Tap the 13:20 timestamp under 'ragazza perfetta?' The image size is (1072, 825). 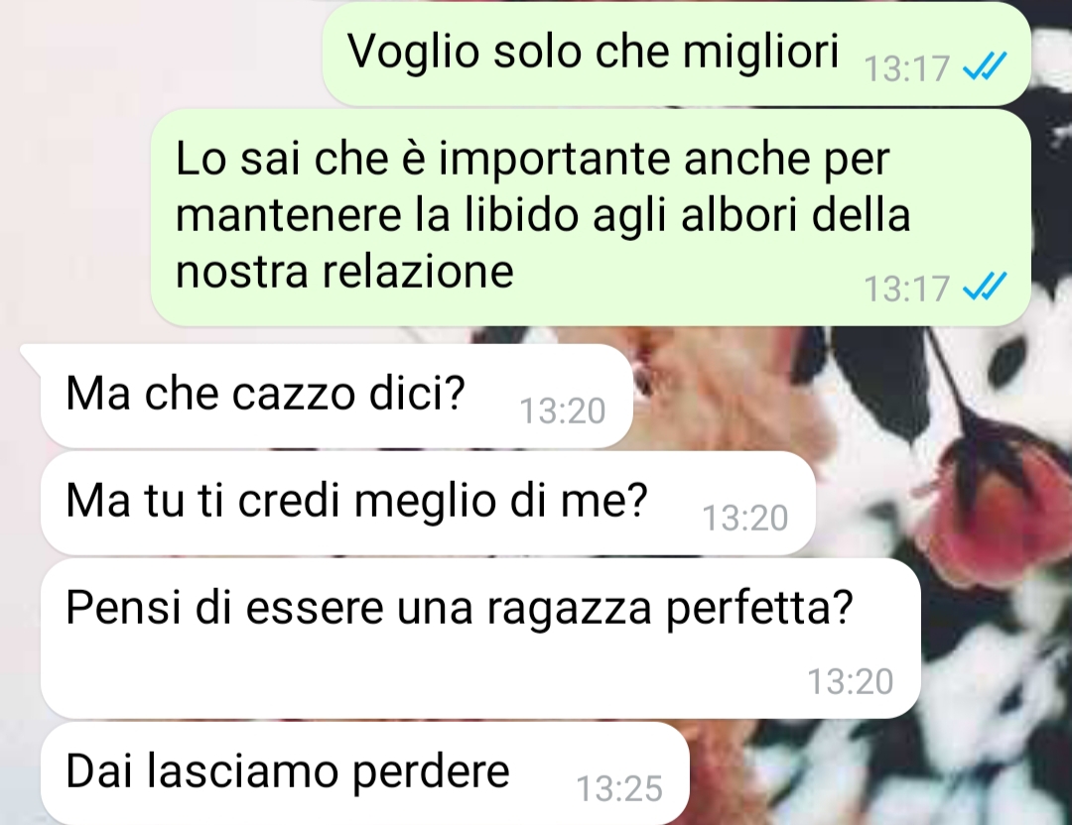tap(851, 681)
